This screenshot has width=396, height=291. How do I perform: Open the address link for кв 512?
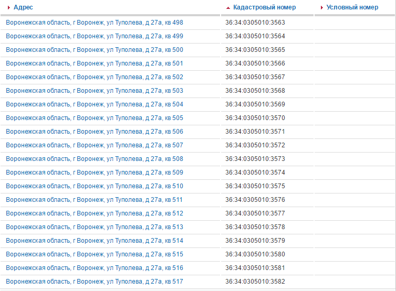coord(95,213)
